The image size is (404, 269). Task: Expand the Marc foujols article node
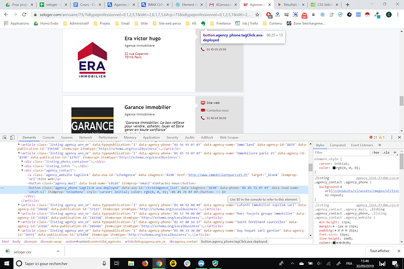tap(19, 213)
